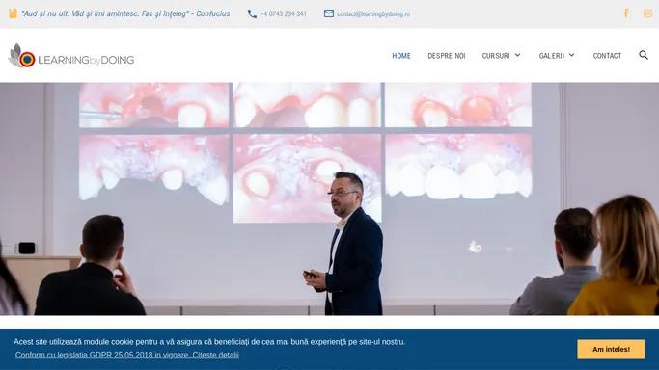The height and width of the screenshot is (370, 659).
Task: Expand the Galerii dropdown arrow
Action: [571, 55]
